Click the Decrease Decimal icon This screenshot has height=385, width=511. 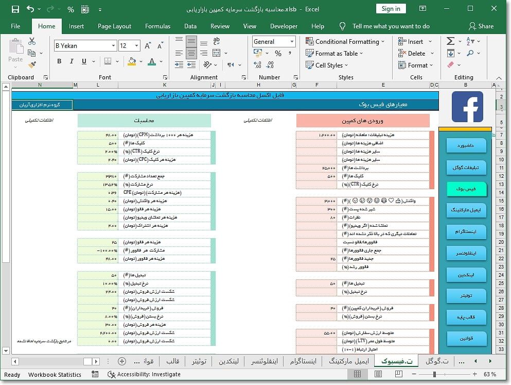click(270, 65)
